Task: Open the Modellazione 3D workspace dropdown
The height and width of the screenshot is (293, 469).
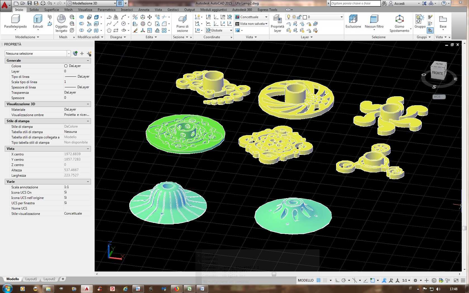Action: tap(92, 3)
